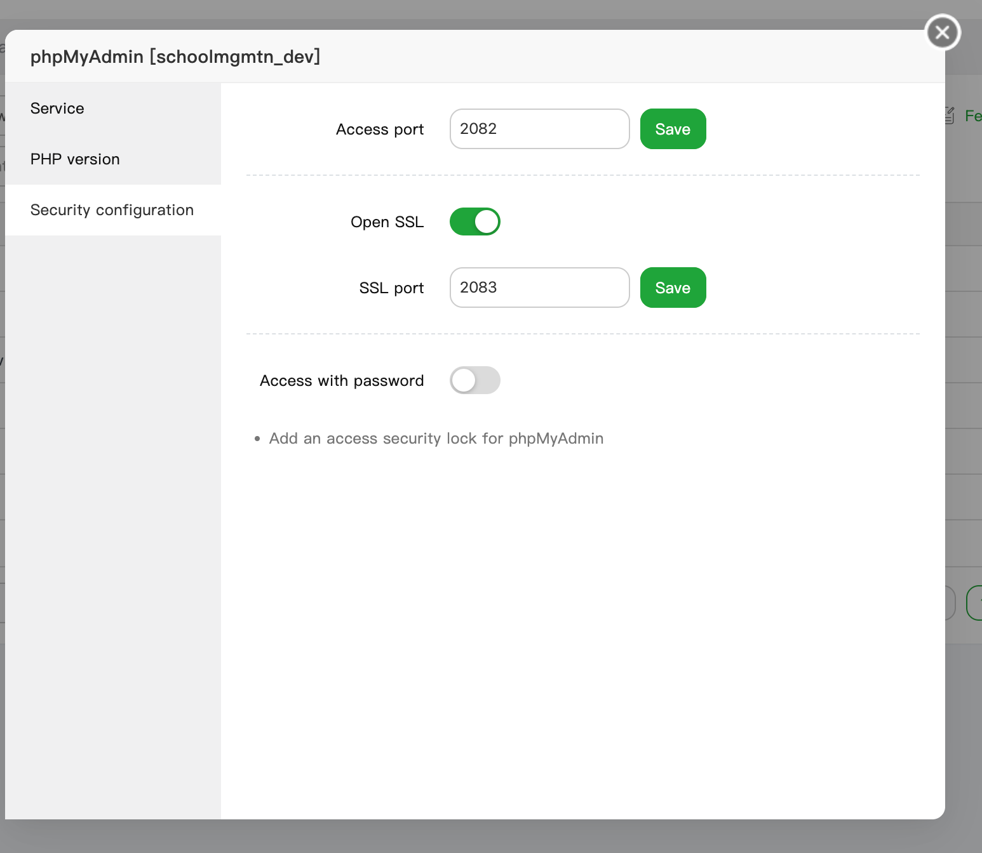Open the Service tab
982x853 pixels.
pyautogui.click(x=113, y=109)
